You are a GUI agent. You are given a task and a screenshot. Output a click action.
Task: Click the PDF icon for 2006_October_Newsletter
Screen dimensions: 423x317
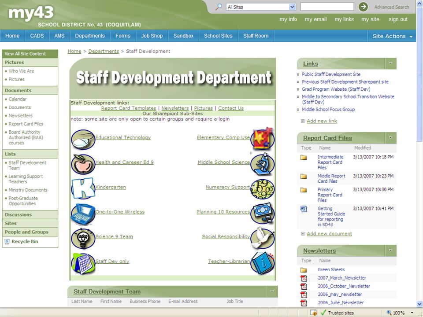(304, 286)
